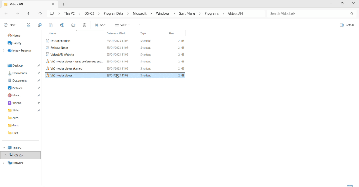Expand the OS (C:) drive node
This screenshot has width=359, height=187.
coord(6,155)
